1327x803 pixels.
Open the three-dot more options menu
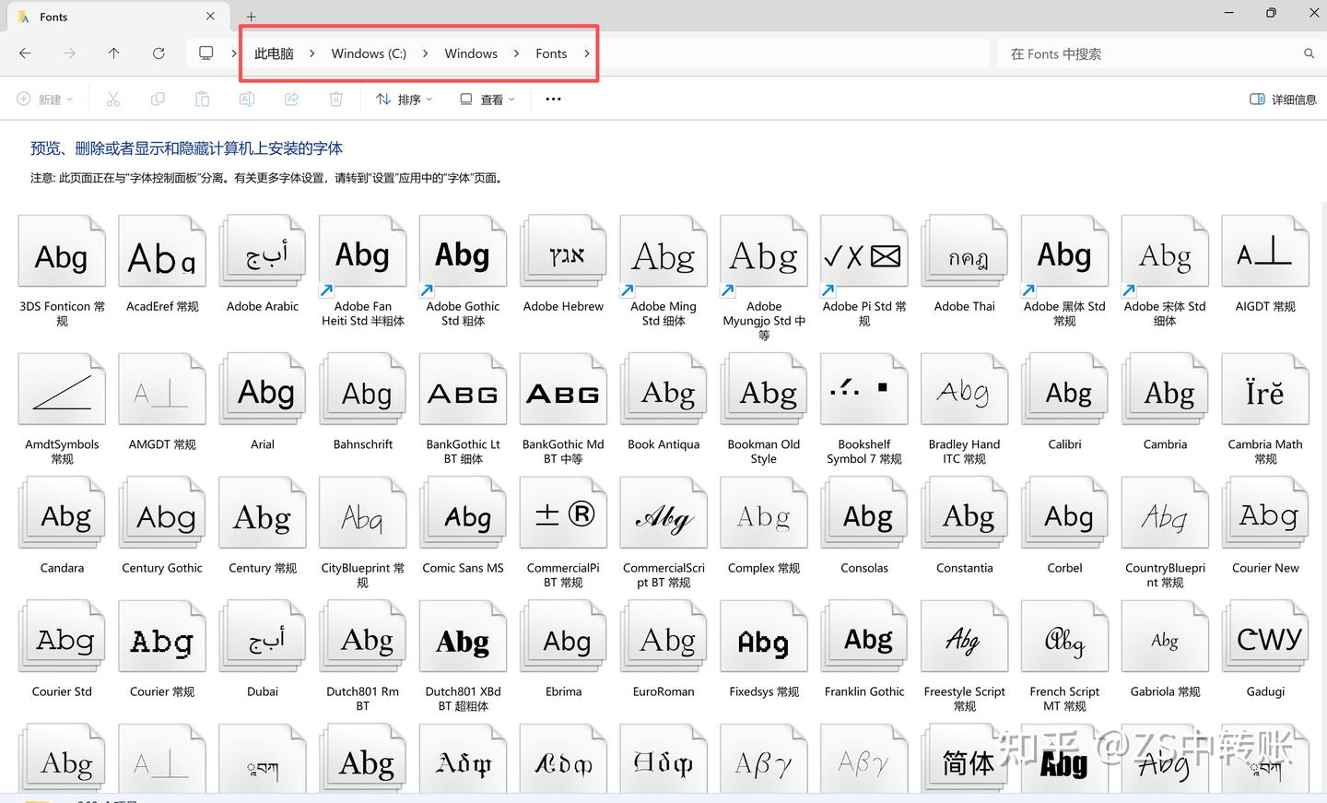tap(553, 100)
